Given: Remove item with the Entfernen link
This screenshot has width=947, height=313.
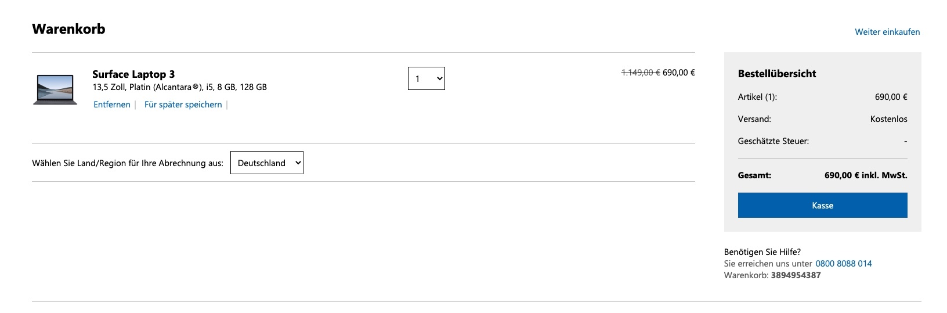Looking at the screenshot, I should click(112, 105).
